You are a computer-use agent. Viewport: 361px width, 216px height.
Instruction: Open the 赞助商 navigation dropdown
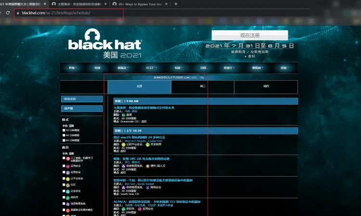click(x=258, y=68)
